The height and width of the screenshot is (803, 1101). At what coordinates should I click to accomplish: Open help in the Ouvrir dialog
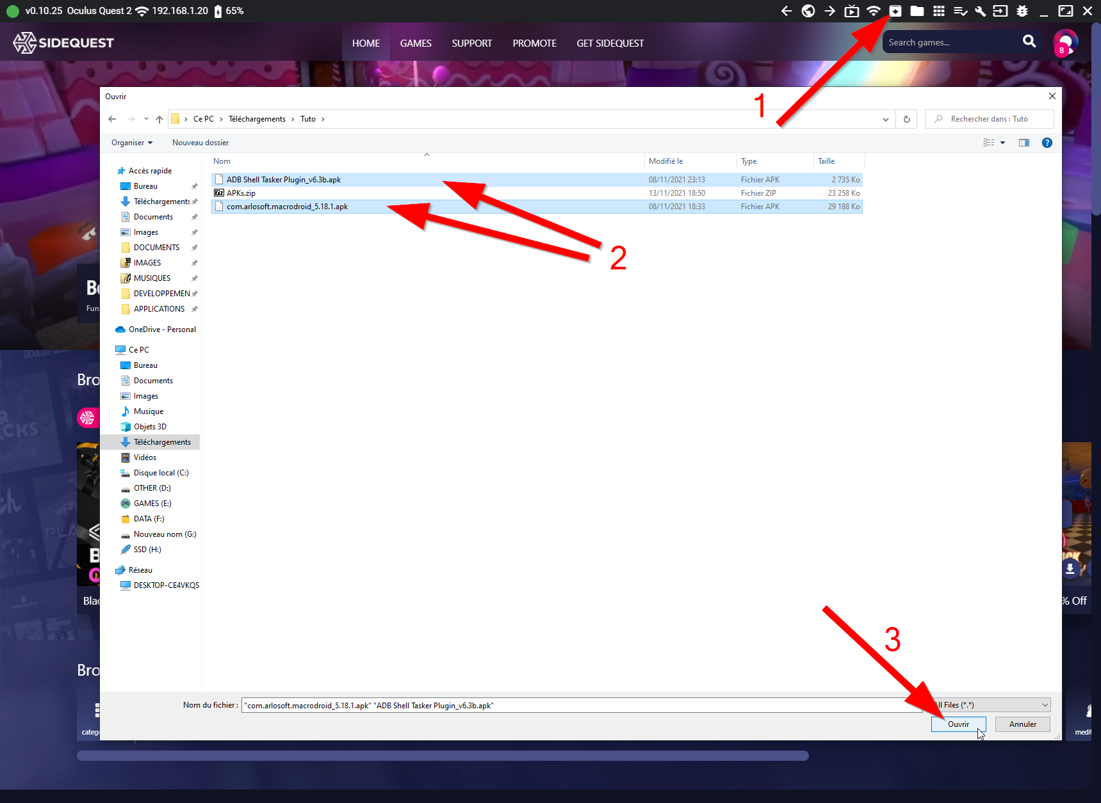1047,143
